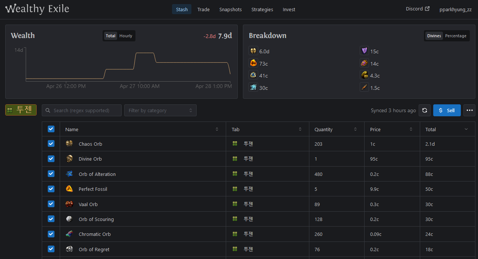Uncheck the Orb of Scouring row checkbox
The width and height of the screenshot is (478, 259).
(x=51, y=219)
